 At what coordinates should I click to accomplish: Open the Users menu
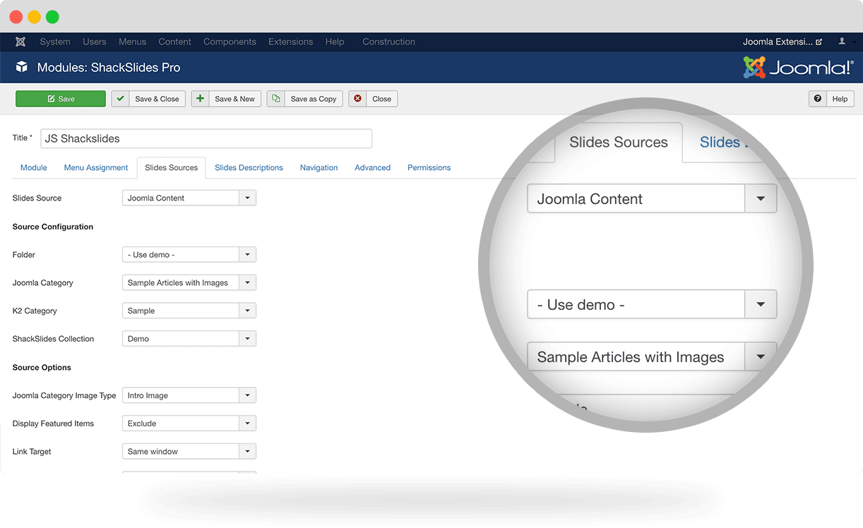[95, 42]
